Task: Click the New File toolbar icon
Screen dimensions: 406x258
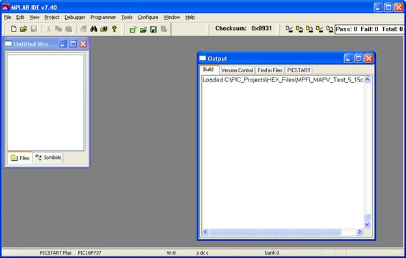Action: tap(14, 29)
